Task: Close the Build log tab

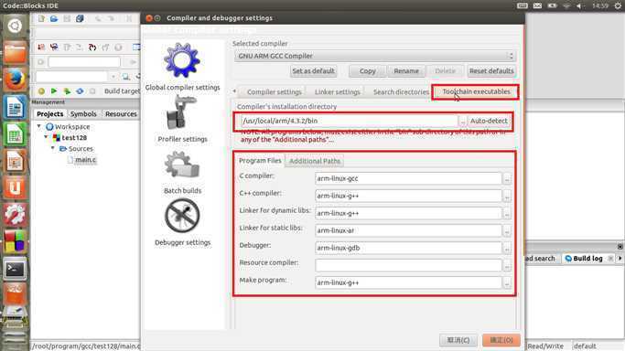Action: [610, 259]
